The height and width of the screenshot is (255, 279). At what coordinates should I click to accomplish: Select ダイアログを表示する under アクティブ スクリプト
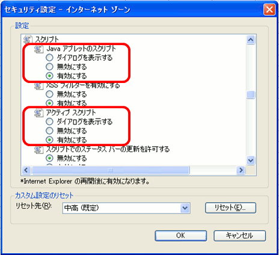(x=49, y=121)
